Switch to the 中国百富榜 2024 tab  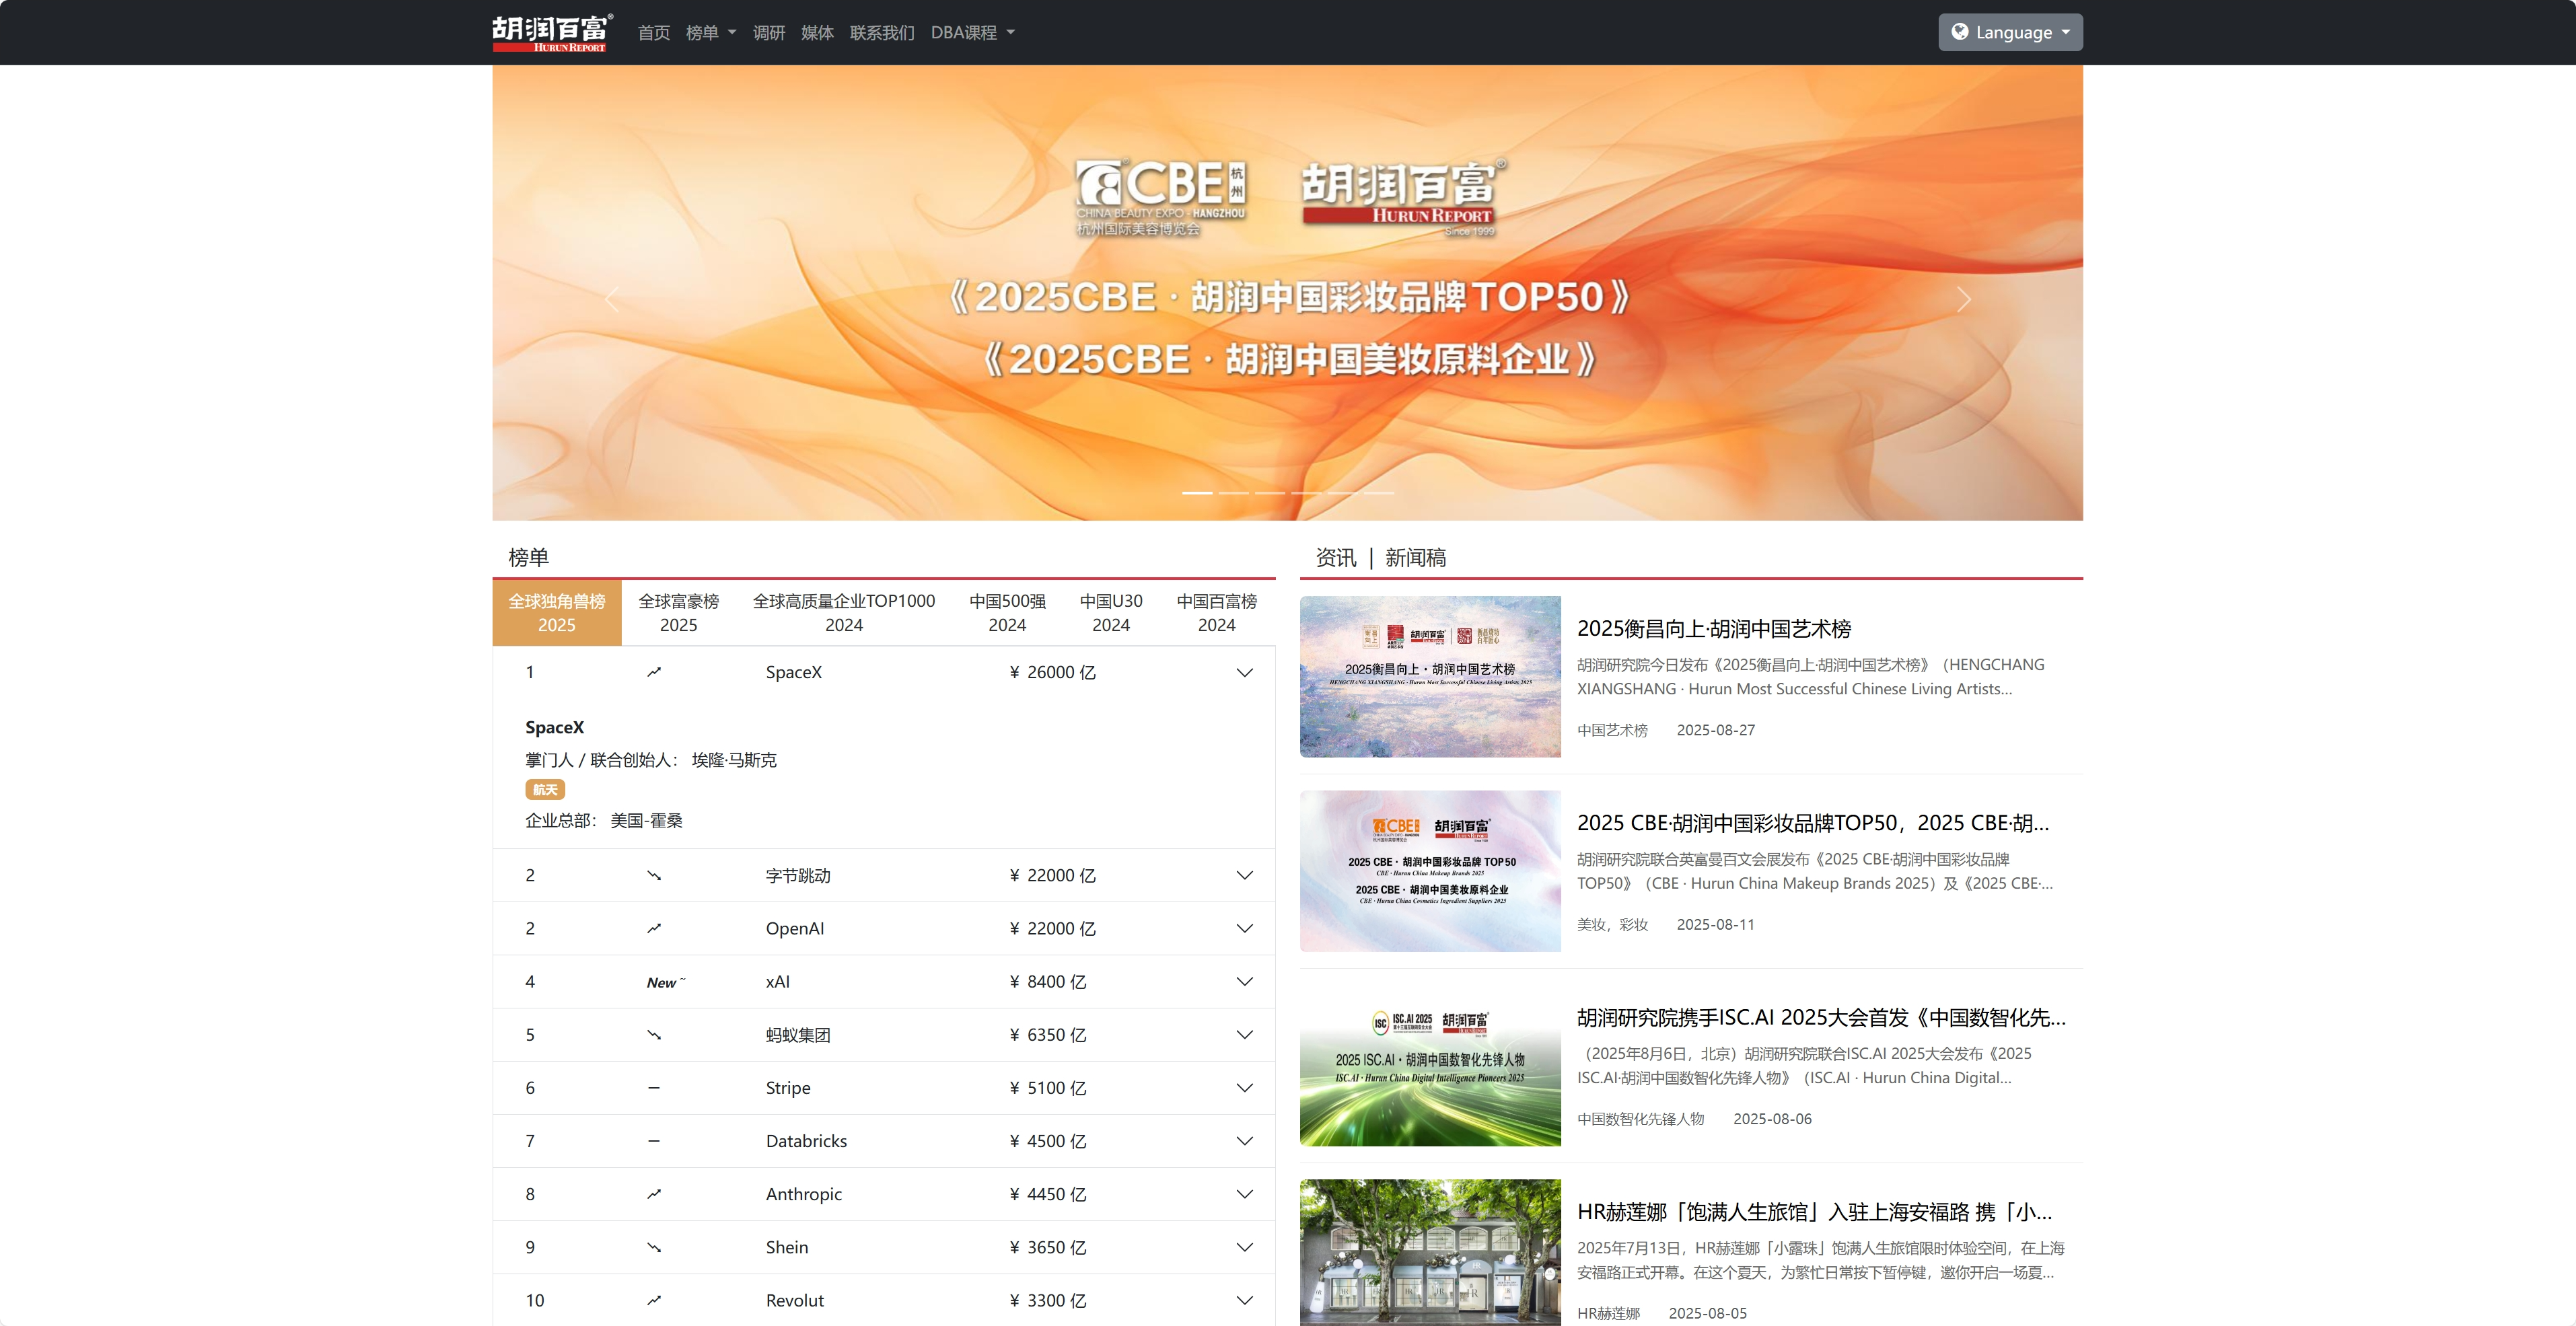pos(1217,613)
